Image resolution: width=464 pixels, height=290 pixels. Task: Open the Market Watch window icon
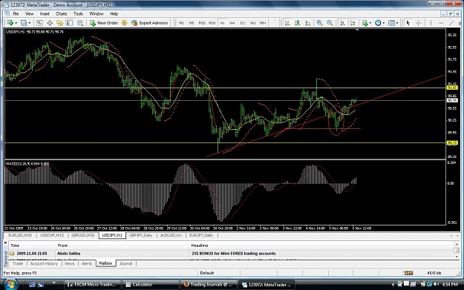click(39, 23)
